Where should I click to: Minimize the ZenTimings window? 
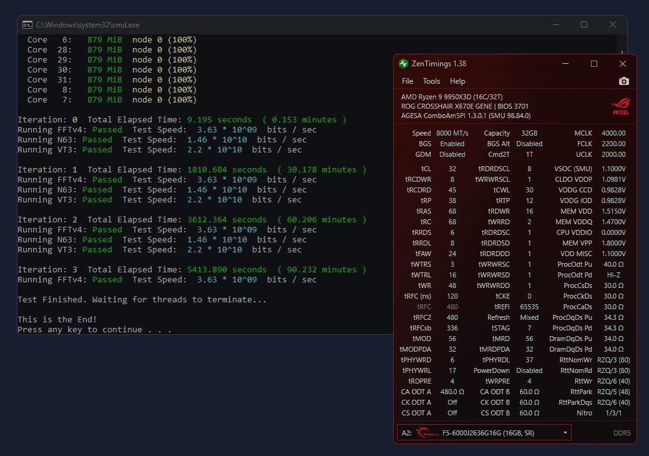tap(565, 64)
